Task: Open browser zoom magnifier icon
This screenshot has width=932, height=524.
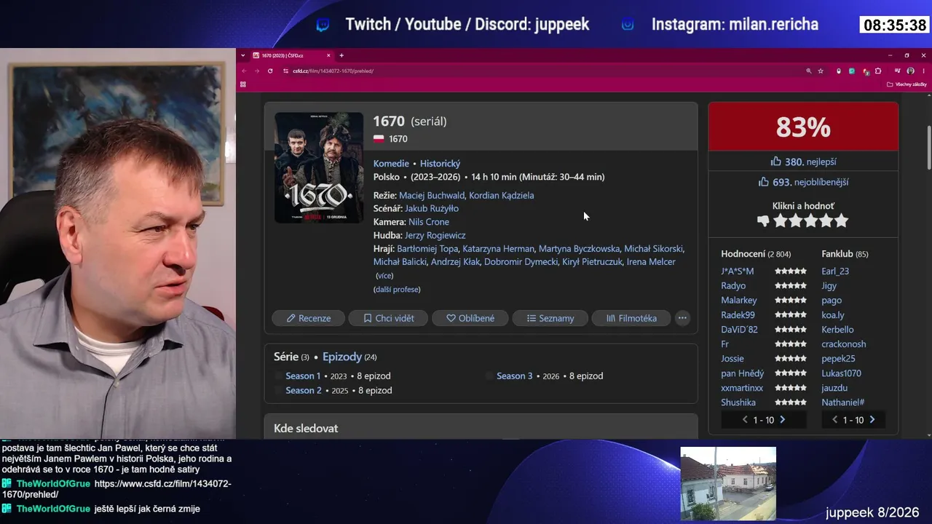Action: coord(808,71)
